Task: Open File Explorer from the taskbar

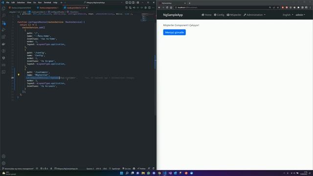Action: [143, 173]
